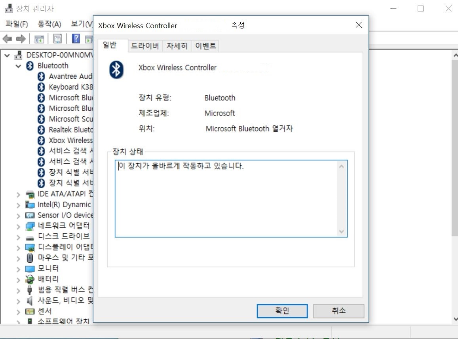Click the Intel(R) Dynamic folder icon
The height and width of the screenshot is (339, 458).
point(30,205)
